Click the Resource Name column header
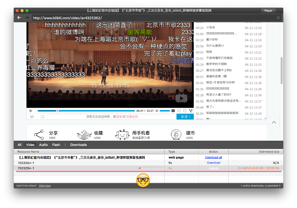The height and width of the screenshot is (208, 297). (x=28, y=152)
